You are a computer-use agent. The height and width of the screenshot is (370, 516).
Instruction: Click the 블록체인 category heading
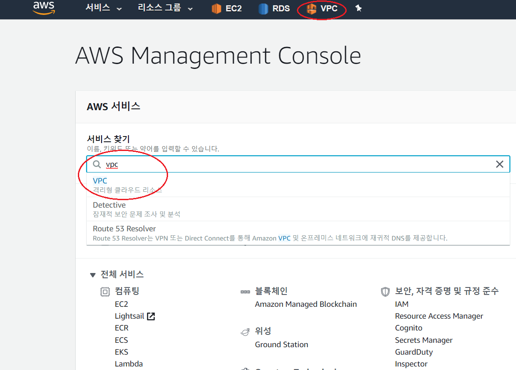click(271, 291)
